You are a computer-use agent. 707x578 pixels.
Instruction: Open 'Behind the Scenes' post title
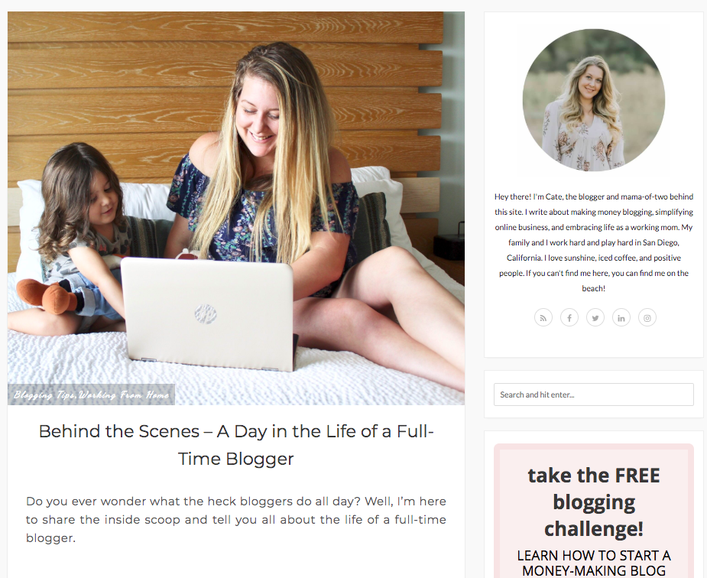(236, 445)
